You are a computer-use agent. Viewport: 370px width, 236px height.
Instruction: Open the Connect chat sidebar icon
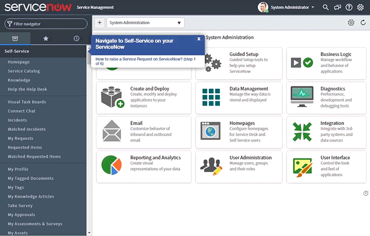point(337,7)
